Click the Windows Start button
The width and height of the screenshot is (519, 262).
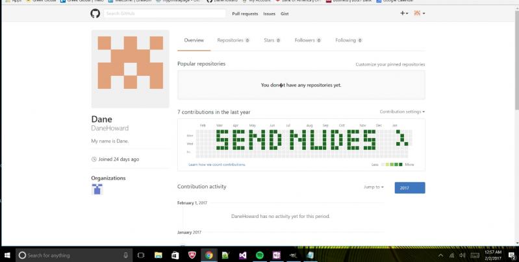8,255
